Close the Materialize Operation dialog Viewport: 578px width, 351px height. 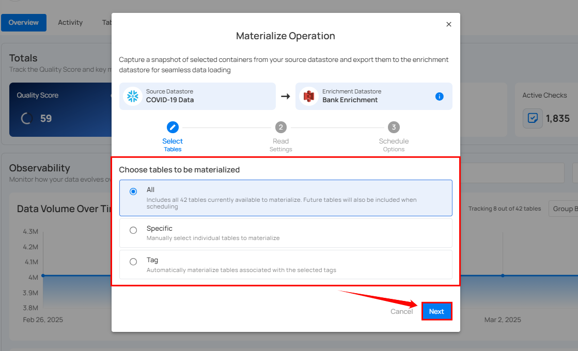(448, 24)
